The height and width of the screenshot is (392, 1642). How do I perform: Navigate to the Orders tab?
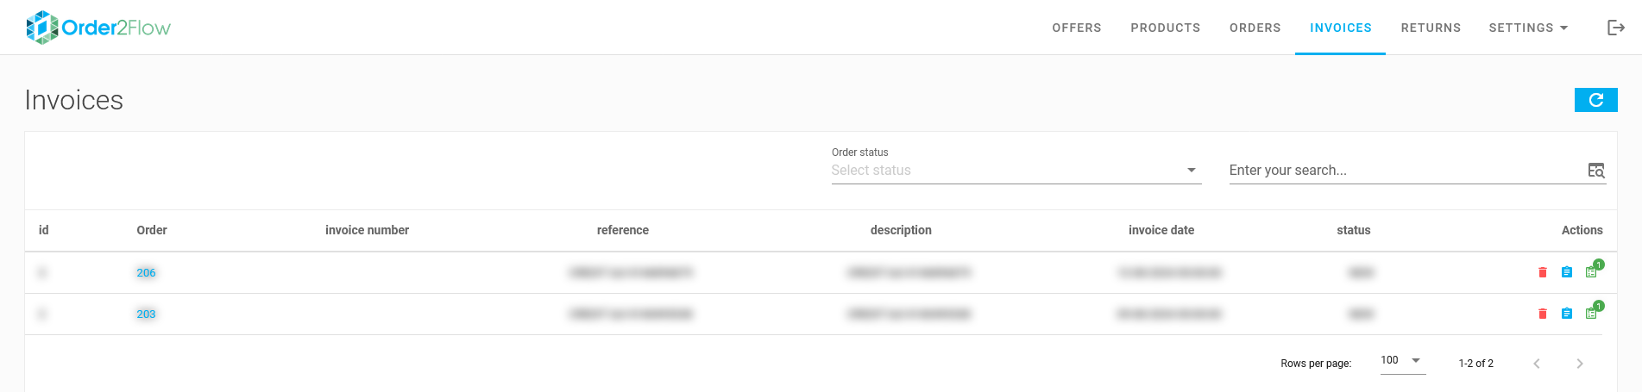1255,28
